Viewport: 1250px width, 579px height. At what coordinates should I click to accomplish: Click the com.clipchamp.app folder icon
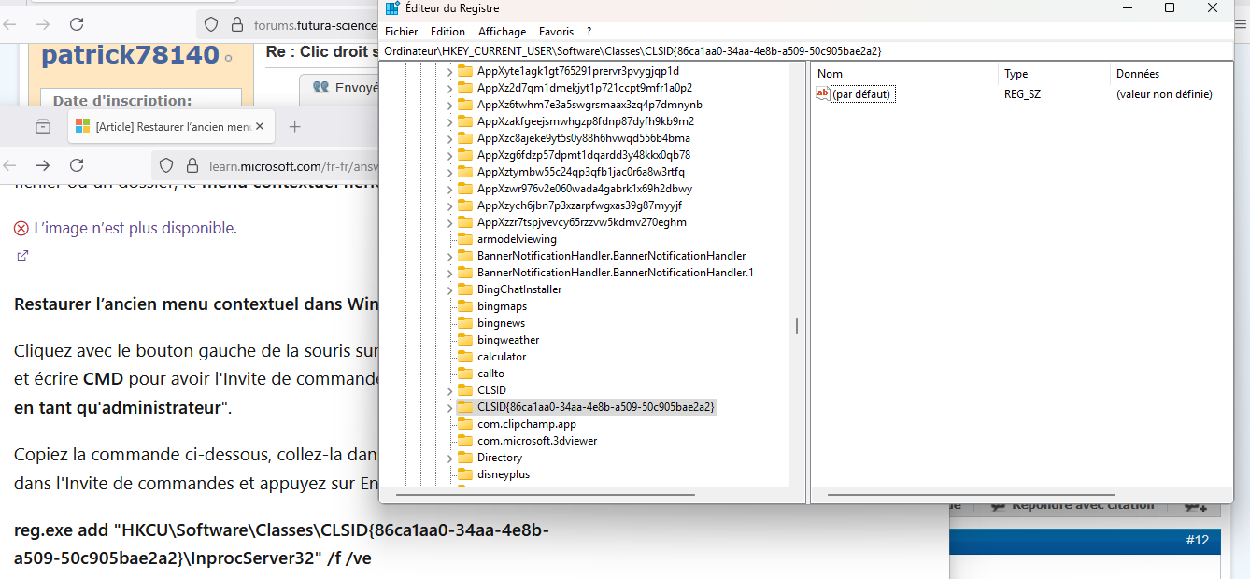464,424
